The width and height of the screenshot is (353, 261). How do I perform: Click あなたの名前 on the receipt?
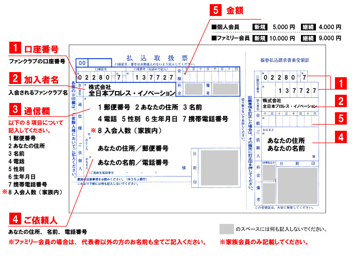click(x=286, y=148)
